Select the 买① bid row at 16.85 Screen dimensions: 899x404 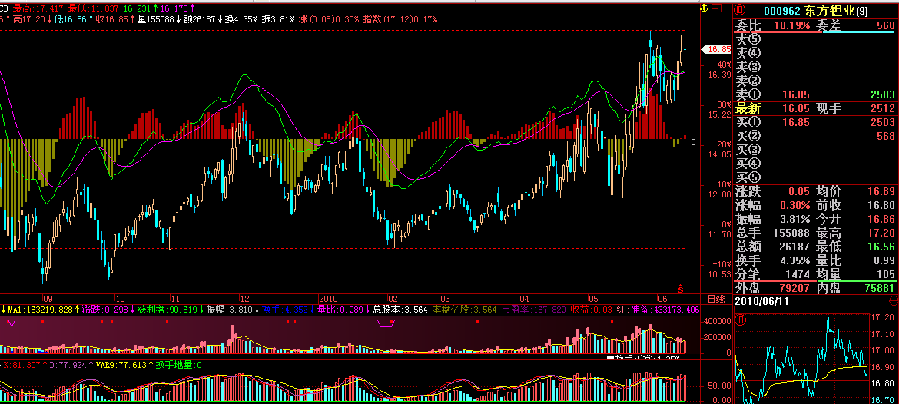814,122
